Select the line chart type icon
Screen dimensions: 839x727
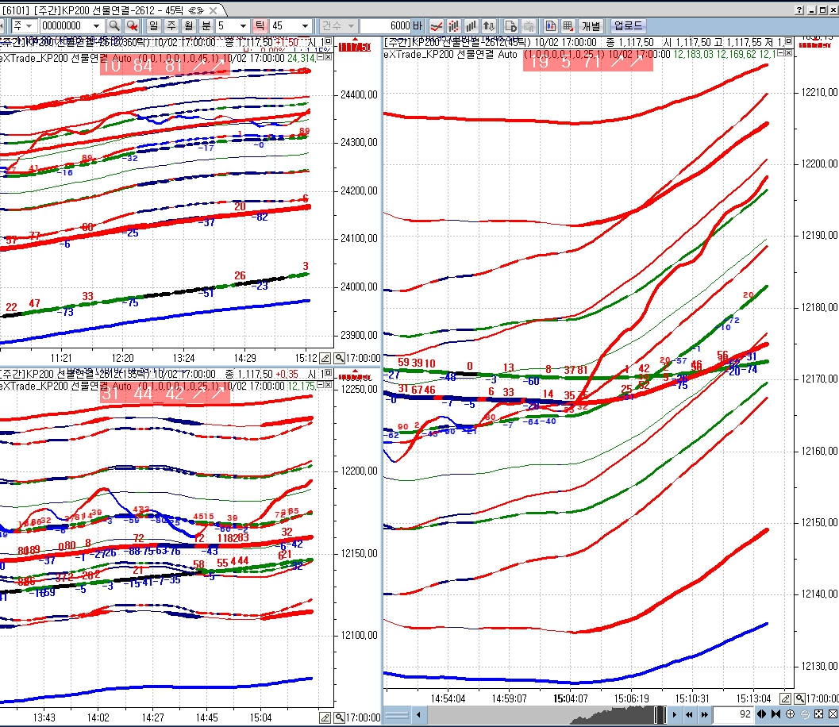pyautogui.click(x=437, y=25)
